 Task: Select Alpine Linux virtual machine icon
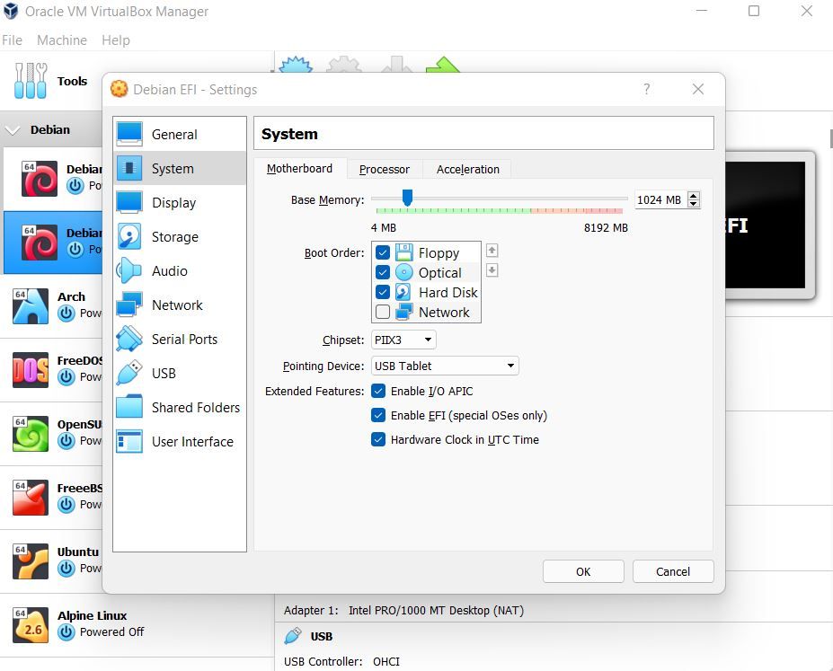[31, 625]
